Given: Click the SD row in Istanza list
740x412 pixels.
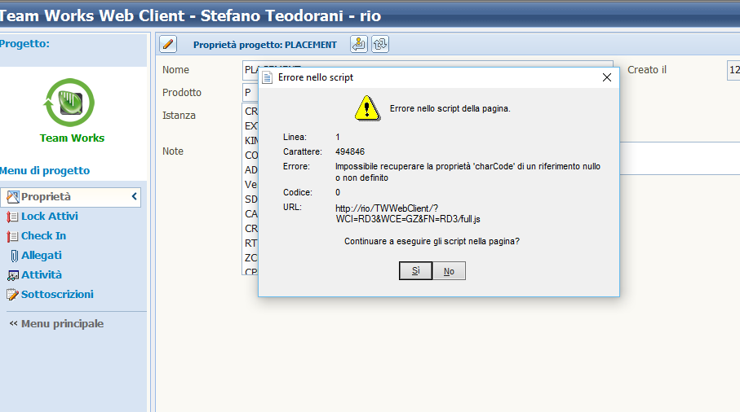Looking at the screenshot, I should pos(250,199).
